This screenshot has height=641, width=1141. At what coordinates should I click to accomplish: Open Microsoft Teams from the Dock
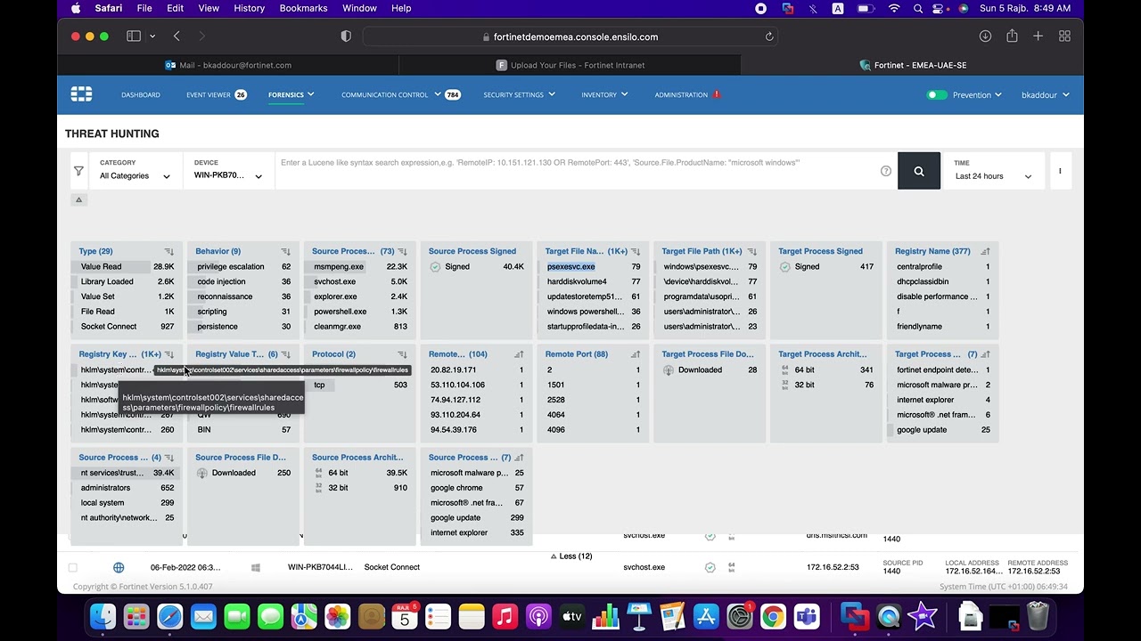pyautogui.click(x=807, y=616)
